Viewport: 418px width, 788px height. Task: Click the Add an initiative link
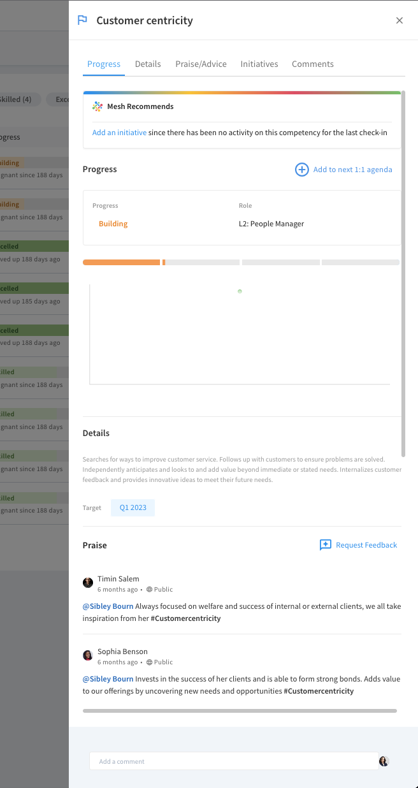[119, 133]
